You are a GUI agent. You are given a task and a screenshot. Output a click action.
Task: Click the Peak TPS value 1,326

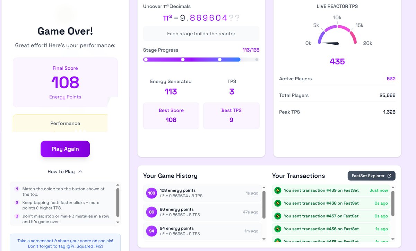pyautogui.click(x=389, y=112)
